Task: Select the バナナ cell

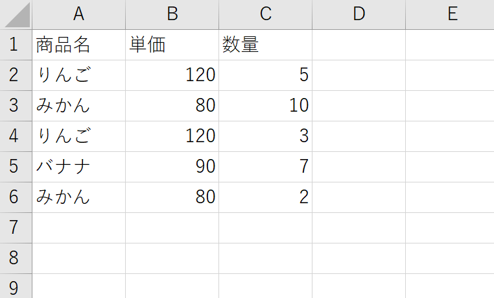Action: pyautogui.click(x=78, y=167)
